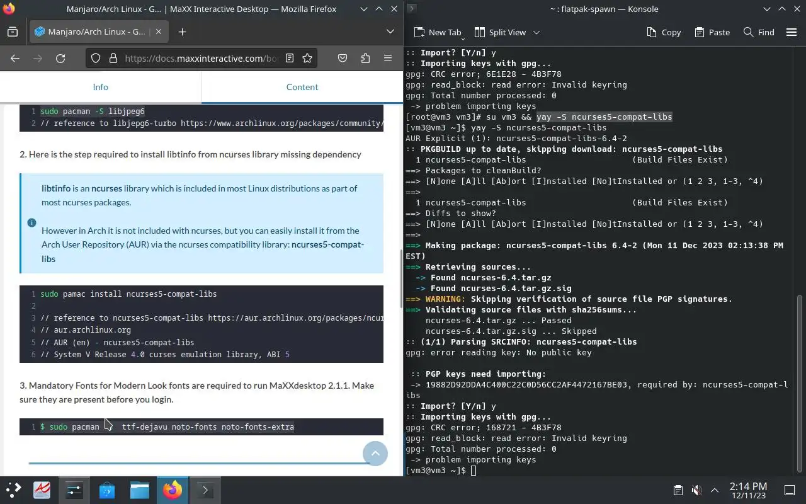
Task: Open Firefox View button
Action: [13, 31]
